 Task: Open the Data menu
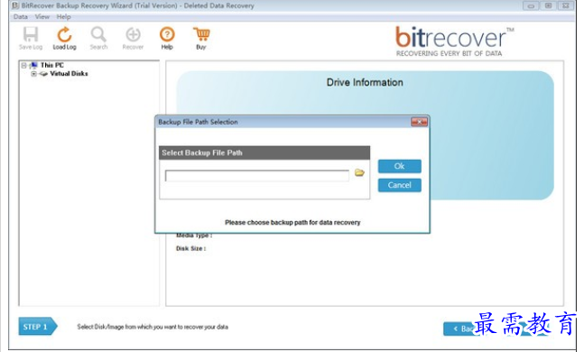click(x=21, y=17)
